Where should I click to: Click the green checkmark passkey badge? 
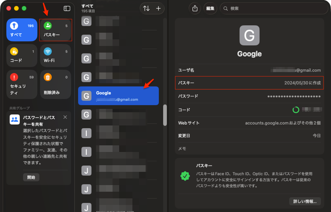click(x=185, y=176)
